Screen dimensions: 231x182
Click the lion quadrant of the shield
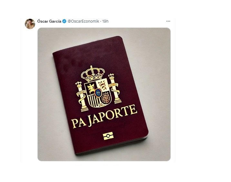tap(103, 86)
